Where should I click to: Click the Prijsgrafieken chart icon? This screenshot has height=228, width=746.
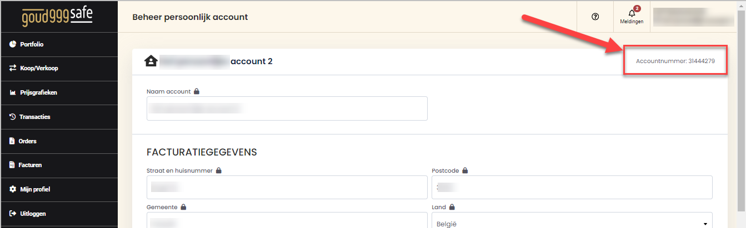[x=12, y=93]
